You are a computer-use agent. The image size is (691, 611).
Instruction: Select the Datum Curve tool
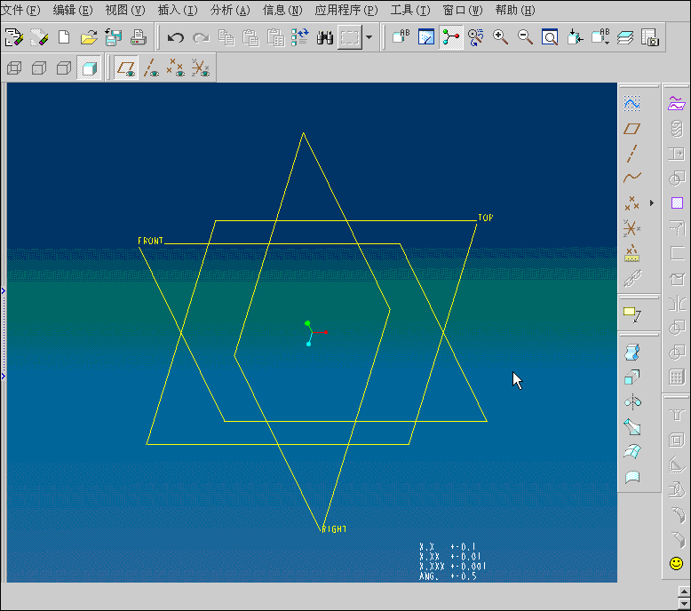(632, 178)
